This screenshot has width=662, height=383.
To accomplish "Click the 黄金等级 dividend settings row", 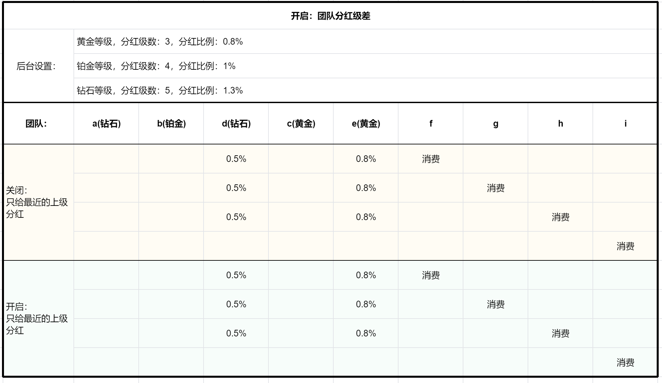I will [160, 42].
